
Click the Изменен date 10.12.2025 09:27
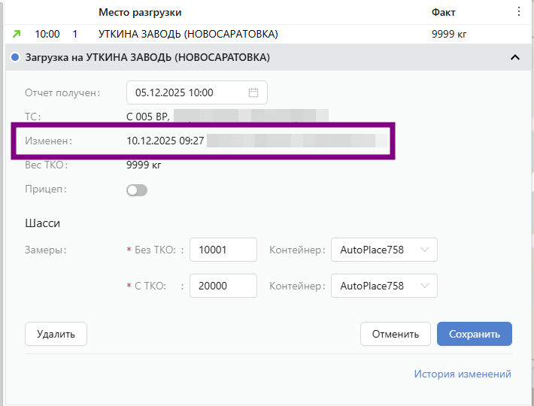click(165, 141)
